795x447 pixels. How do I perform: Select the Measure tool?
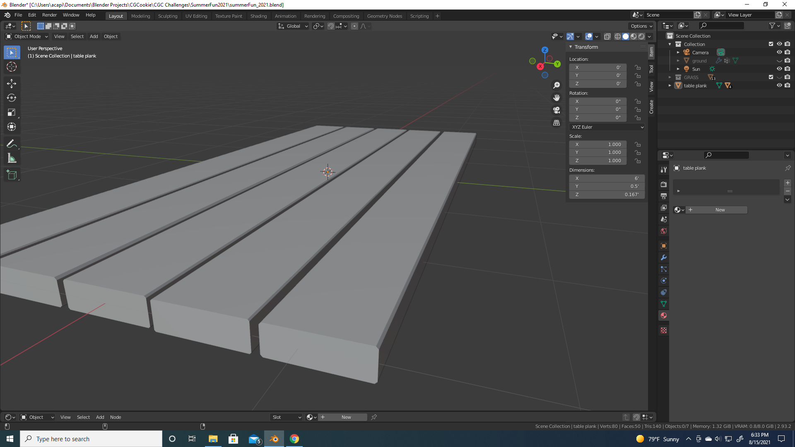pos(12,159)
